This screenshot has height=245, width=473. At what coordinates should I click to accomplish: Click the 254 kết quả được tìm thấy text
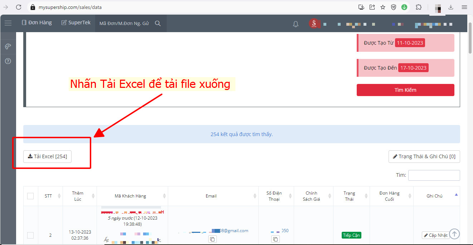click(x=242, y=134)
